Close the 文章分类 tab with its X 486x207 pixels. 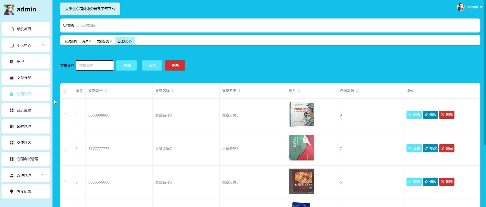(x=111, y=41)
